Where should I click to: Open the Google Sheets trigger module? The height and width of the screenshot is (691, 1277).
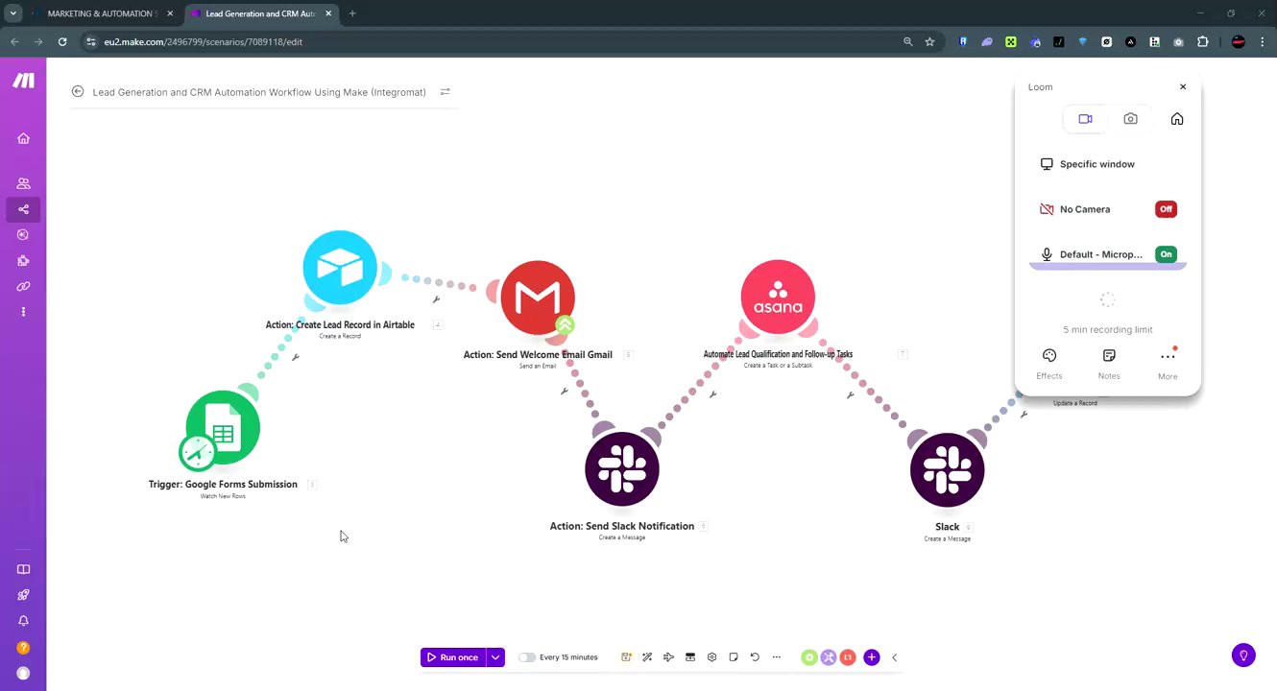click(223, 427)
